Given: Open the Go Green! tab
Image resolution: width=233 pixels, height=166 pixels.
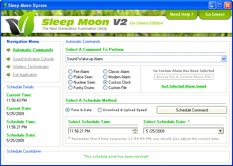Looking at the screenshot, I should tap(215, 14).
